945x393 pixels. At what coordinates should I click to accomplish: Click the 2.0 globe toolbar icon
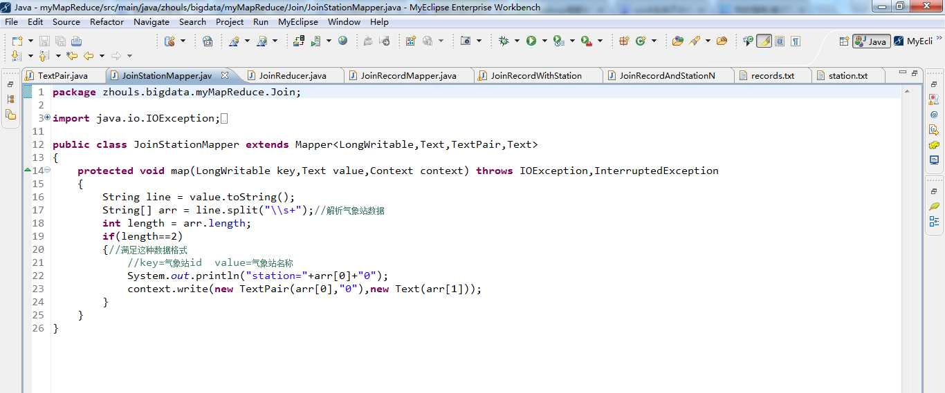click(x=208, y=41)
